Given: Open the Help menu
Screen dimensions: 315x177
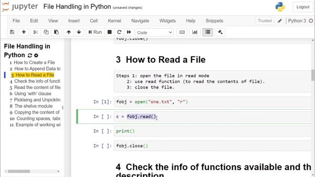Looking at the screenshot, I should point(190,21).
